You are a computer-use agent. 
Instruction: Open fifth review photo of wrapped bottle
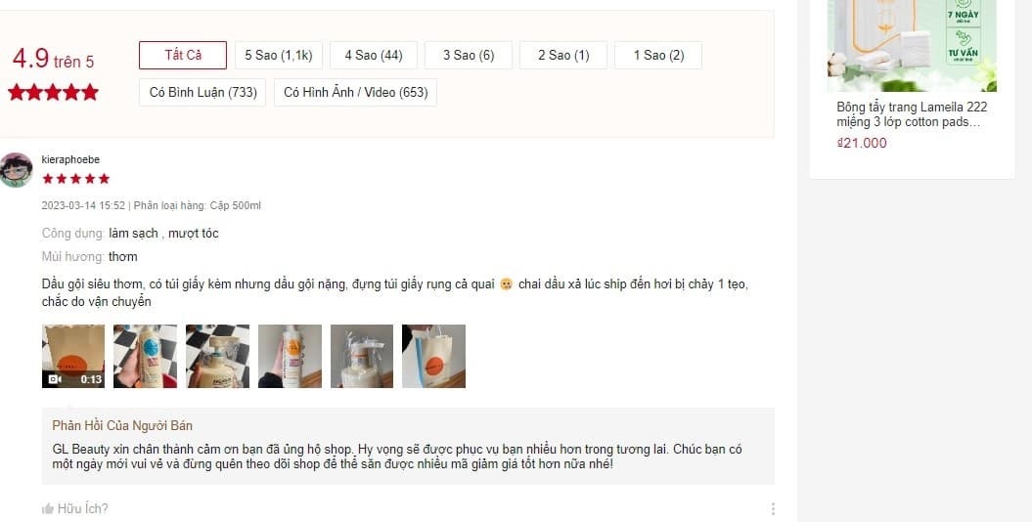[362, 356]
